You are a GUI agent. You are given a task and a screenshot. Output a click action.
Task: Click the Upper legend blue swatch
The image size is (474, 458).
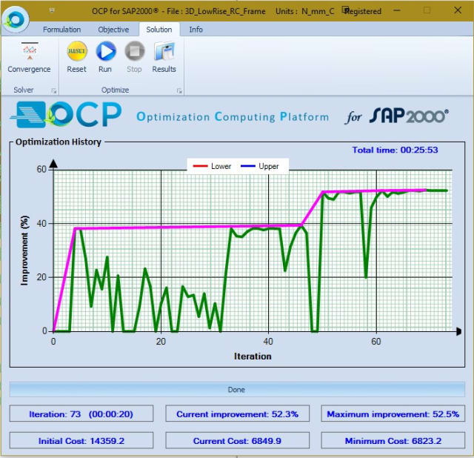(248, 166)
